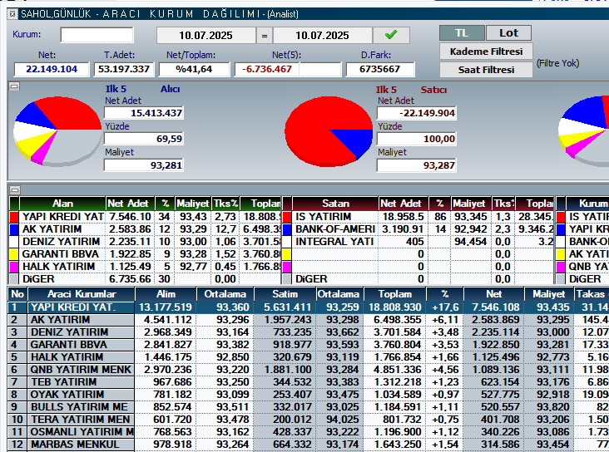
Task: Click Alim value 13.177.519
Action: click(x=166, y=307)
